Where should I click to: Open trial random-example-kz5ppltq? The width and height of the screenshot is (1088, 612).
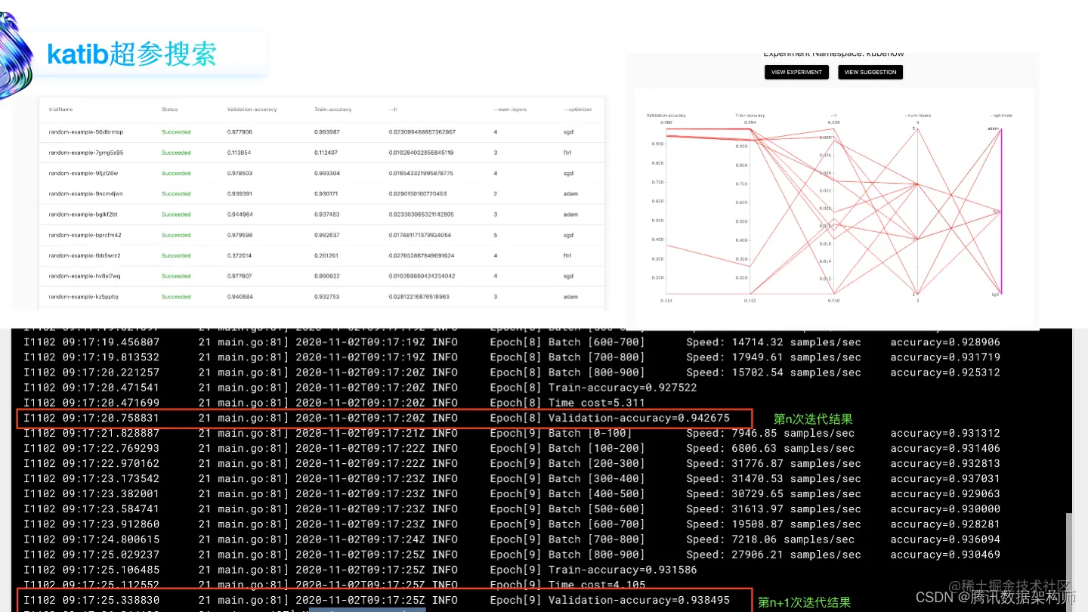(x=83, y=297)
